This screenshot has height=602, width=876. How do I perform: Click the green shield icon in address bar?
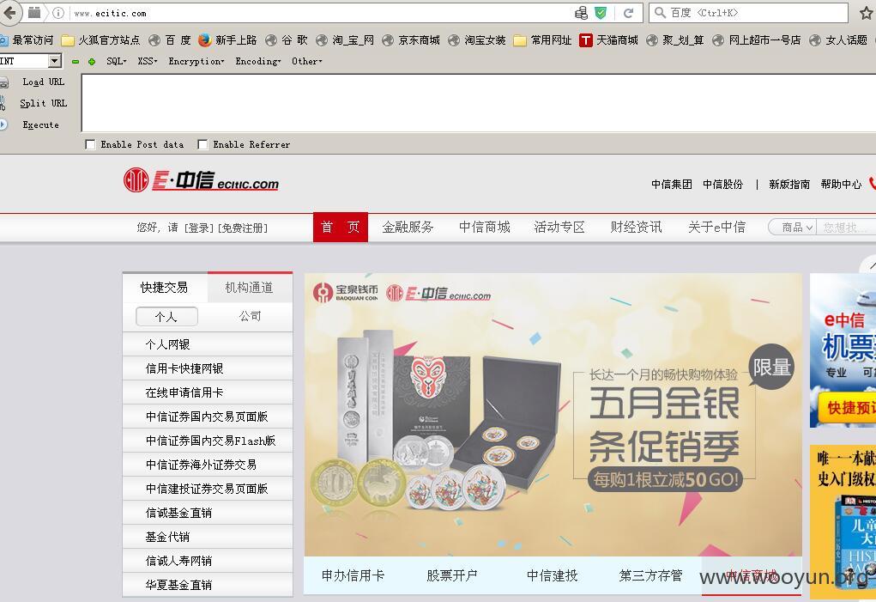point(601,13)
